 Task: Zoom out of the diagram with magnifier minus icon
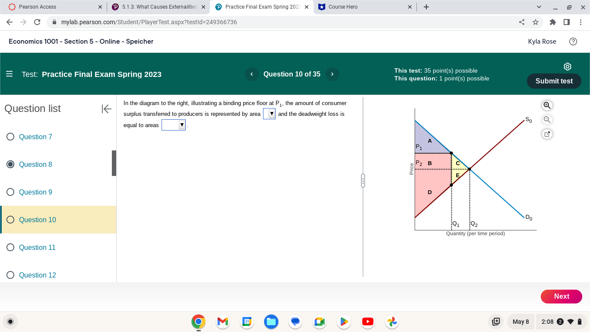[x=547, y=119]
